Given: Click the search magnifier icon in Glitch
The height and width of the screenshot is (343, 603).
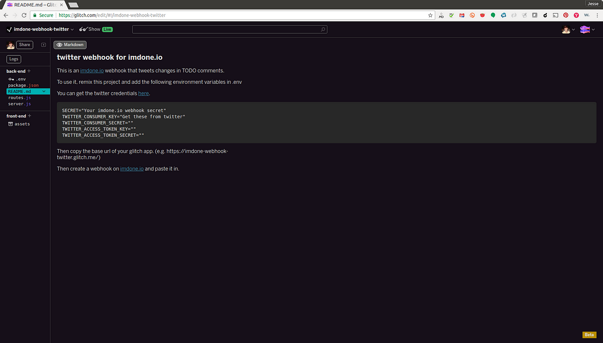Looking at the screenshot, I should click(323, 30).
